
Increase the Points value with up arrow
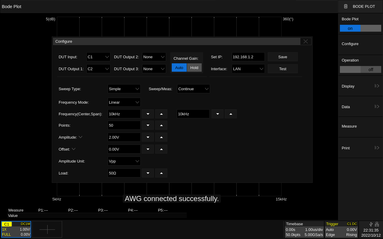(x=161, y=125)
